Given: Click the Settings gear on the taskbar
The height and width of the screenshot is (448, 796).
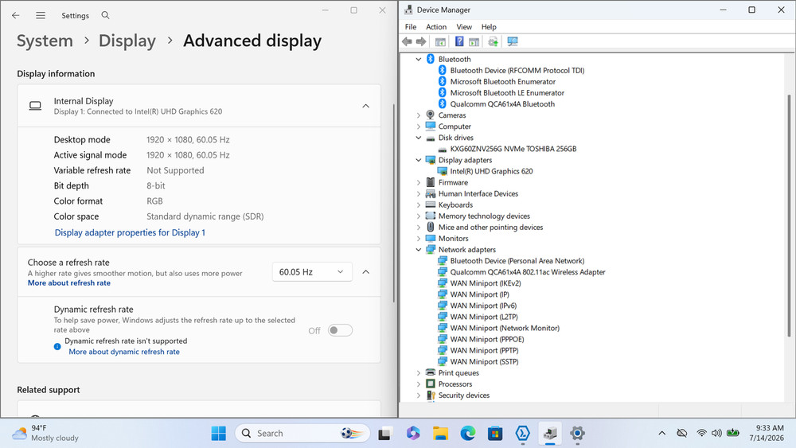Looking at the screenshot, I should pyautogui.click(x=577, y=434).
